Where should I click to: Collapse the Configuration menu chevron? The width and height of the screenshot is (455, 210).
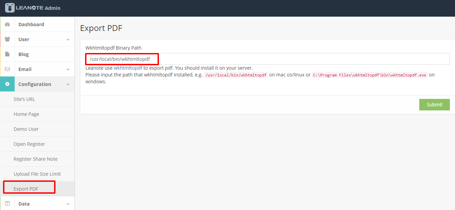(68, 84)
